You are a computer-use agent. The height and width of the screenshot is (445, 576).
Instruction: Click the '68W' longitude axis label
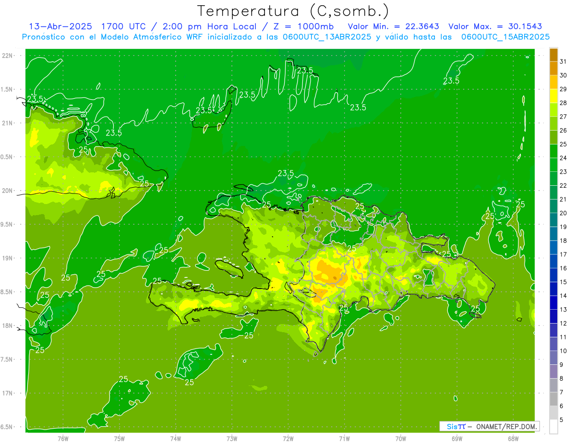(x=513, y=438)
